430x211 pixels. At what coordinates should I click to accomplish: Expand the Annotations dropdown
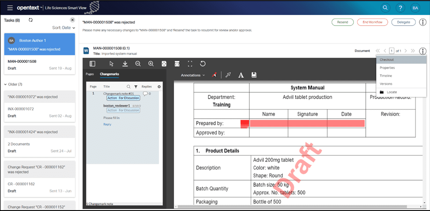[193, 75]
